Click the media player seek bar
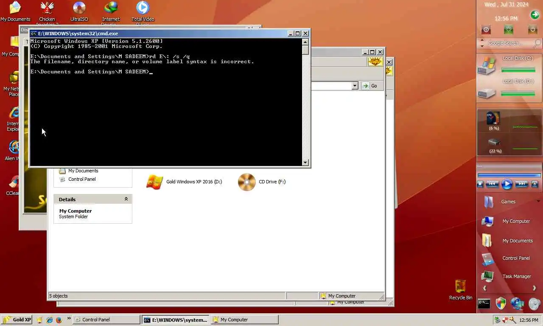This screenshot has height=326, width=543. [x=509, y=175]
